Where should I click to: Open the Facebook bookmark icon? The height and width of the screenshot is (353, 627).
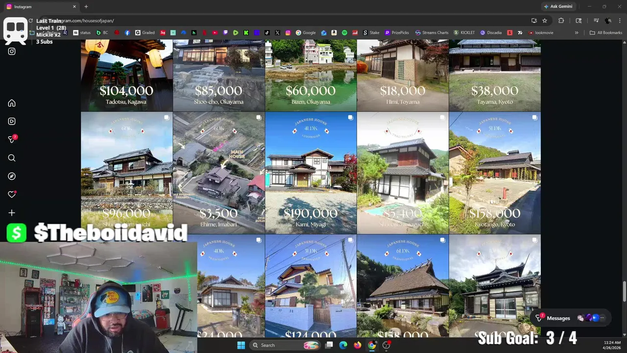[x=127, y=33]
